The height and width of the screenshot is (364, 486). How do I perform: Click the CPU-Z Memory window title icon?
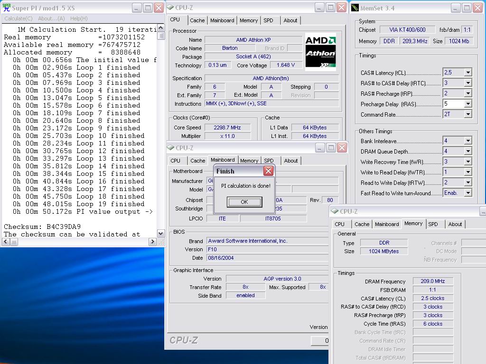[x=335, y=211]
